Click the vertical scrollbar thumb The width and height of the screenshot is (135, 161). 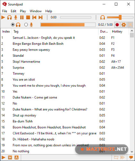(x=132, y=35)
